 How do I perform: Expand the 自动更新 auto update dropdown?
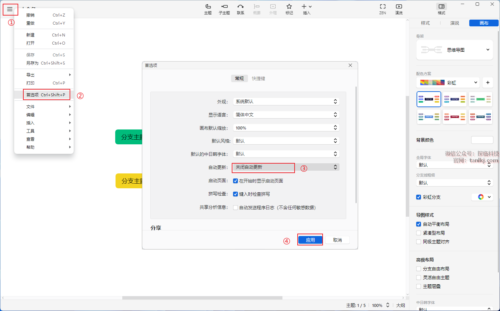point(286,167)
